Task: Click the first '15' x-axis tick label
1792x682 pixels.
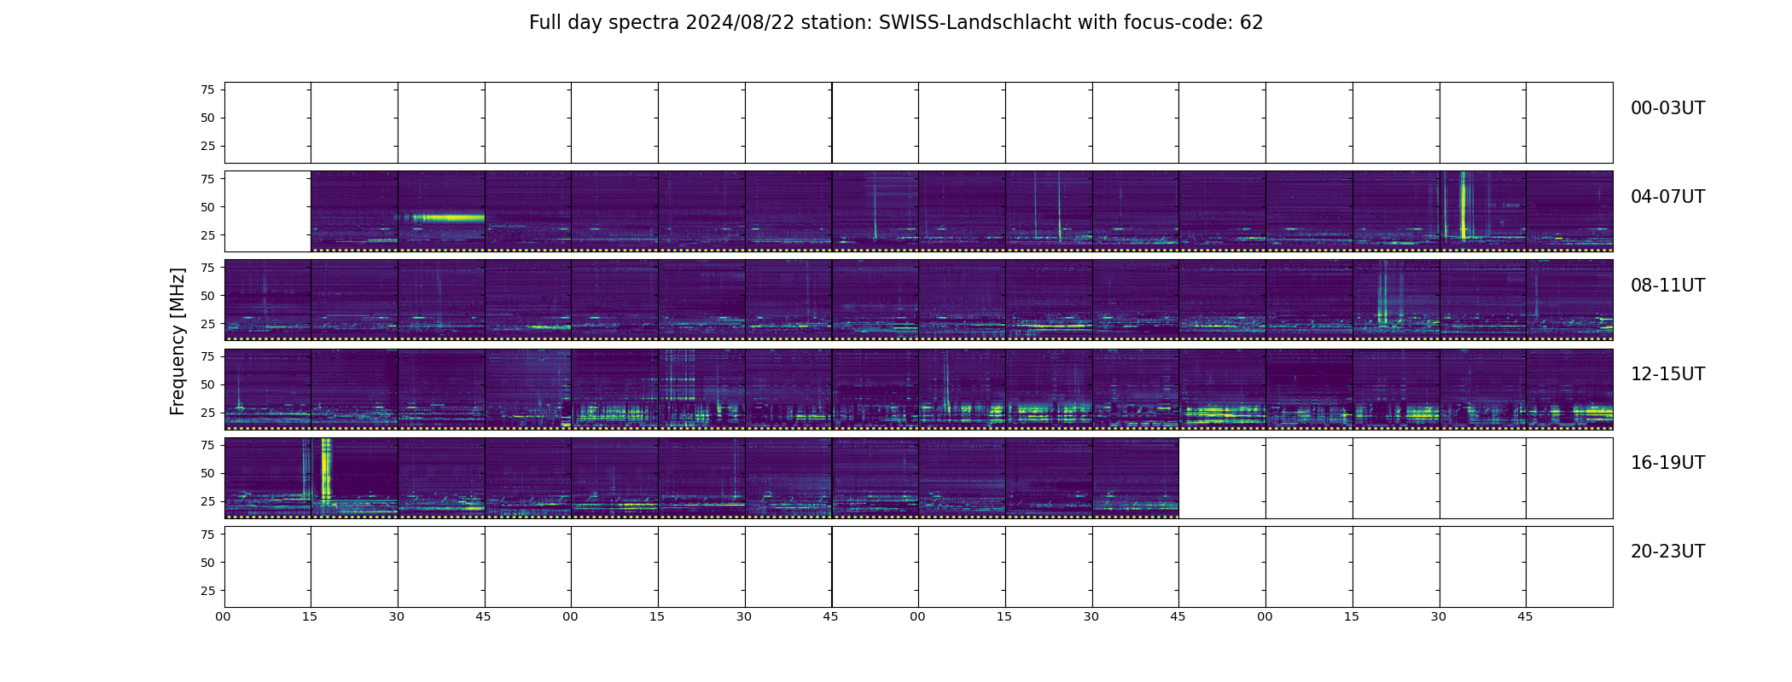Action: coord(310,616)
